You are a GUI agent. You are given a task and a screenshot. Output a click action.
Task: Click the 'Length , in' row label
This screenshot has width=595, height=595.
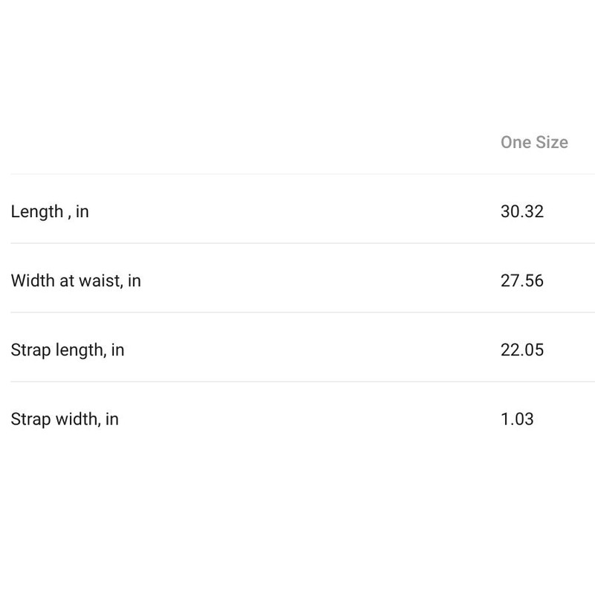tap(49, 211)
